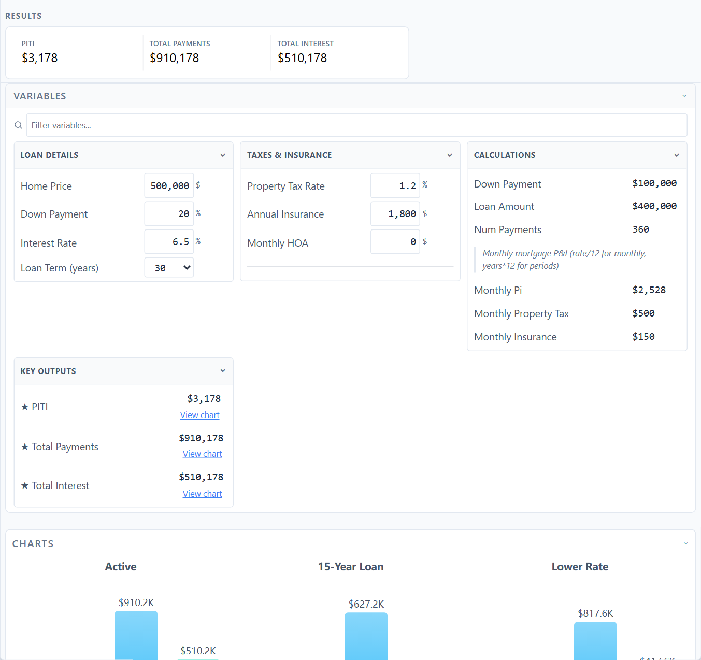701x660 pixels.
Task: Focus the Filter variables search box
Action: click(357, 125)
